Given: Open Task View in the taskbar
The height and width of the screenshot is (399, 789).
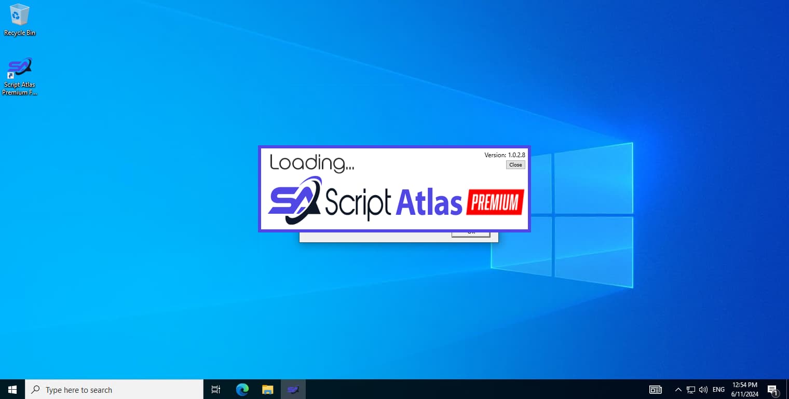Looking at the screenshot, I should coord(216,389).
